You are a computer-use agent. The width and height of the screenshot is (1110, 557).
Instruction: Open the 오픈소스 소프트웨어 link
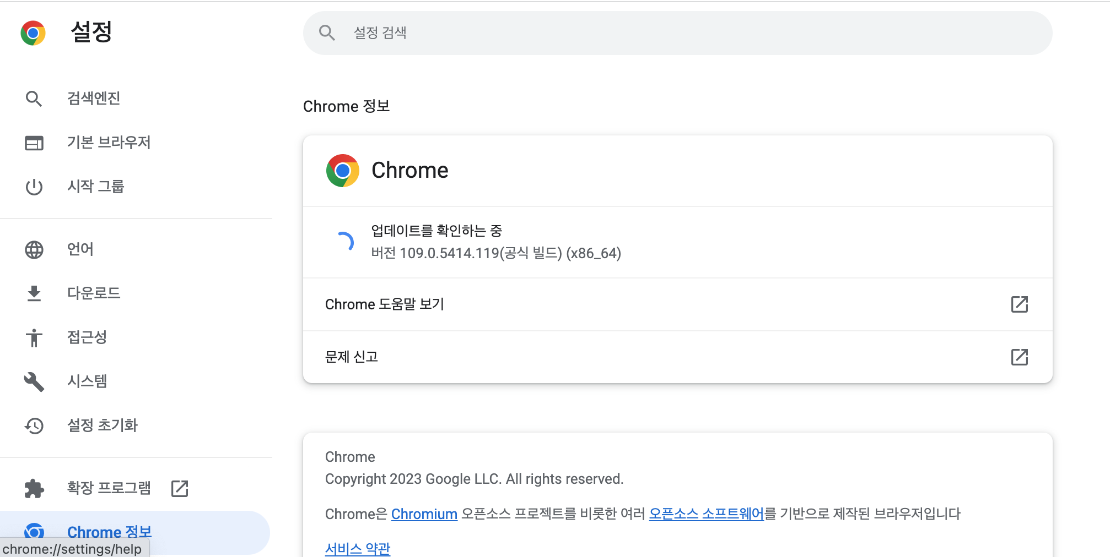point(706,514)
